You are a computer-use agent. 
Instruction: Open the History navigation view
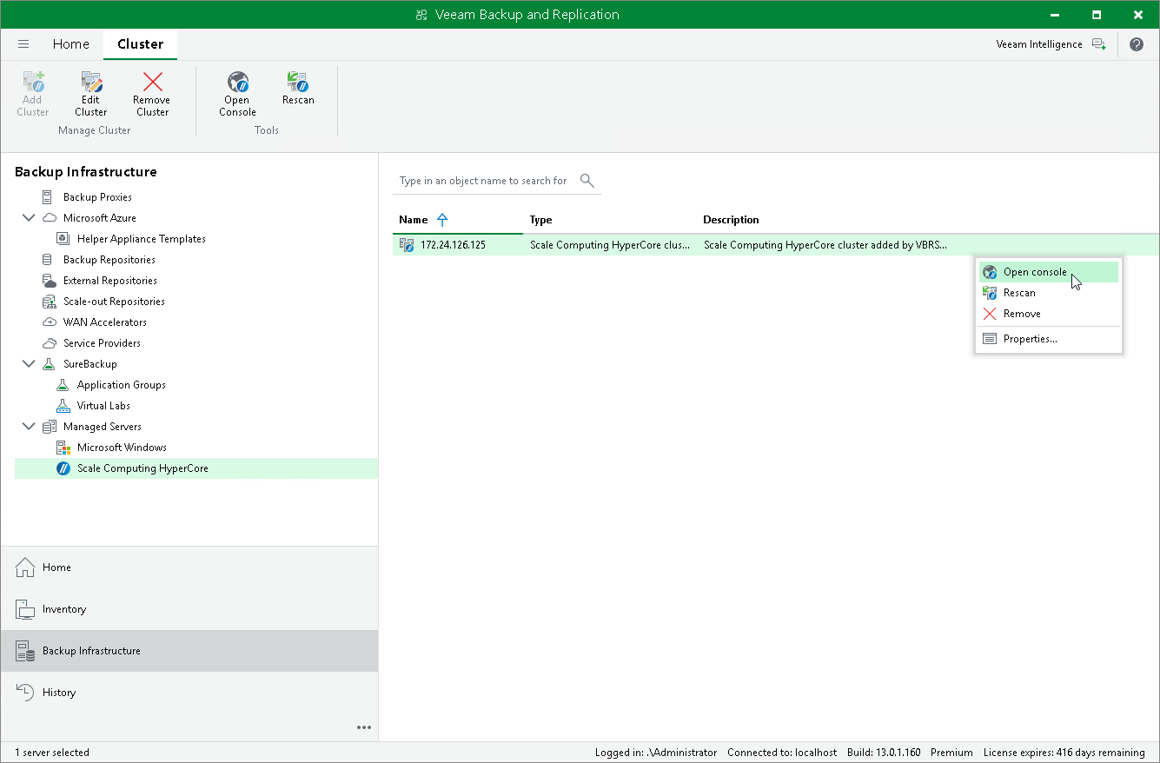pyautogui.click(x=189, y=693)
